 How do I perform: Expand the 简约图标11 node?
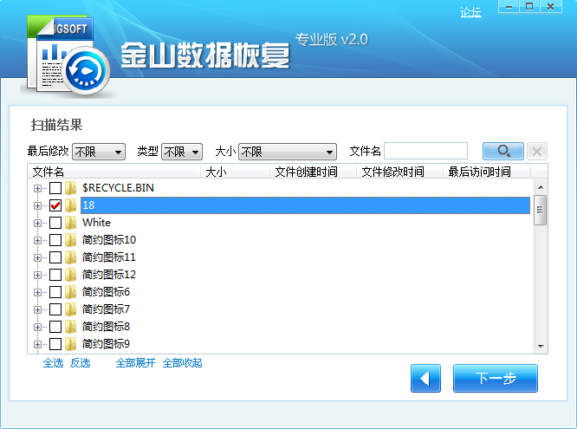pos(37,257)
